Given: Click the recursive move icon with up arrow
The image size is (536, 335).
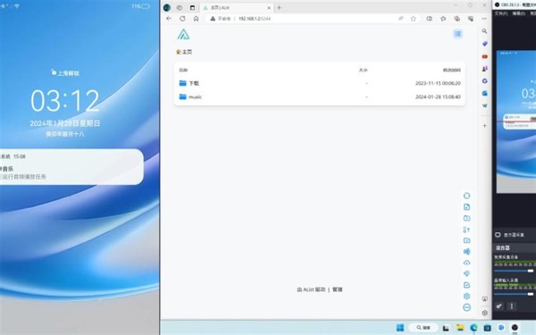Looking at the screenshot, I should [x=466, y=230].
